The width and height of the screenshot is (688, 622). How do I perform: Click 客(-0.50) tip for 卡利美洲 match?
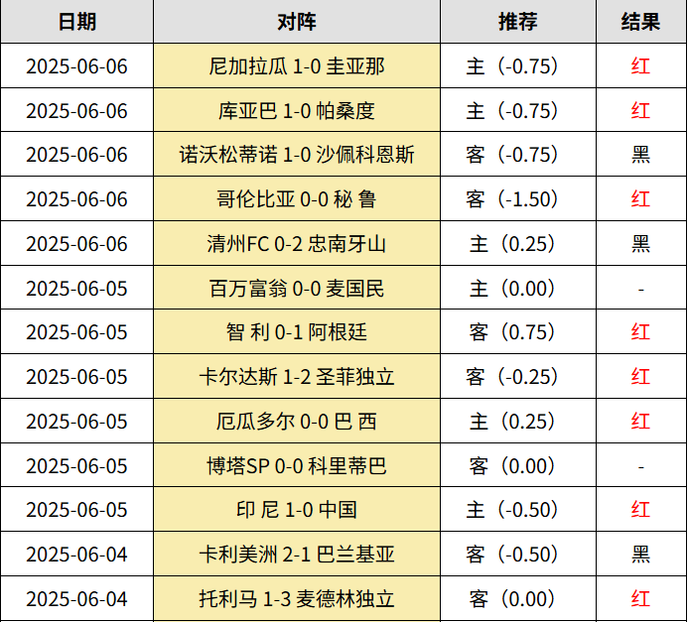tap(512, 555)
